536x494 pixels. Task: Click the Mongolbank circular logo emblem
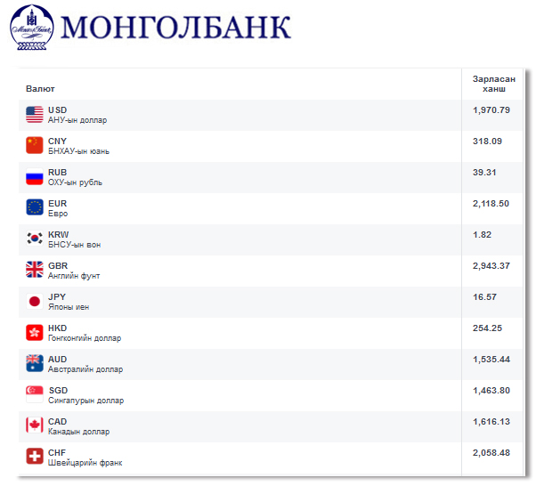click(x=32, y=28)
